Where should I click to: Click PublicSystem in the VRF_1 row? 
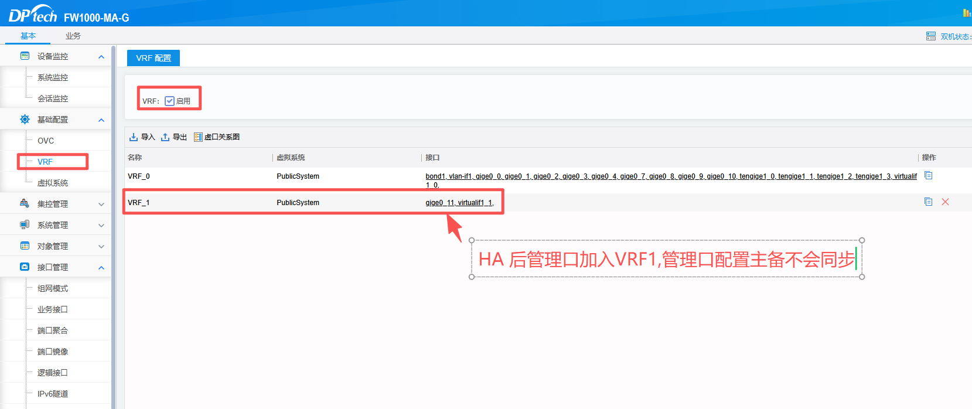[298, 203]
